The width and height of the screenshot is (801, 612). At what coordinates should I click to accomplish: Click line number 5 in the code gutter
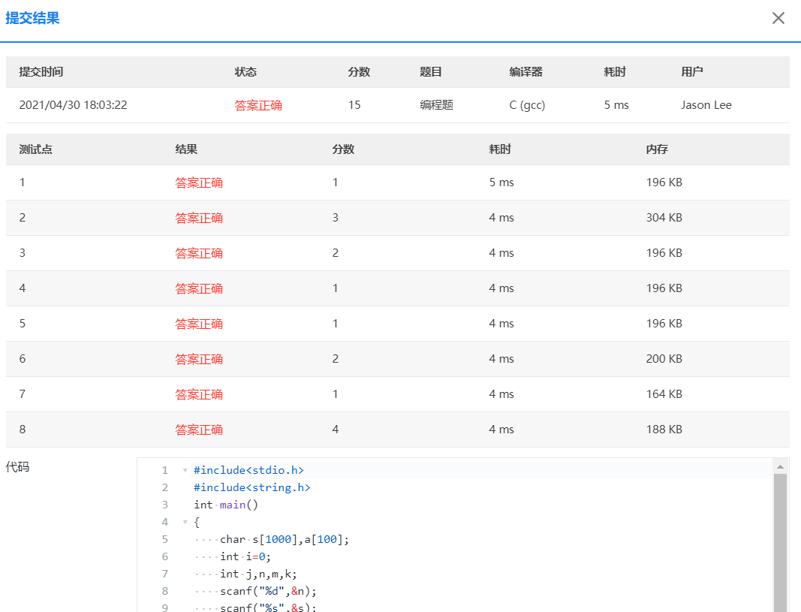(x=164, y=539)
